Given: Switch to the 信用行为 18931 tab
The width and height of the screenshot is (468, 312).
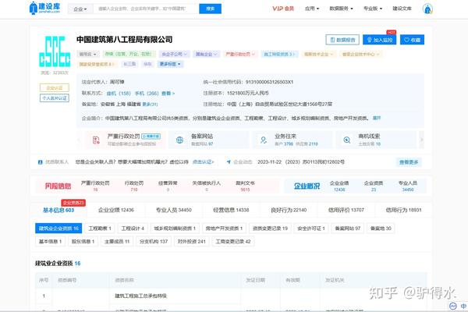Looking at the screenshot, I should point(403,210).
